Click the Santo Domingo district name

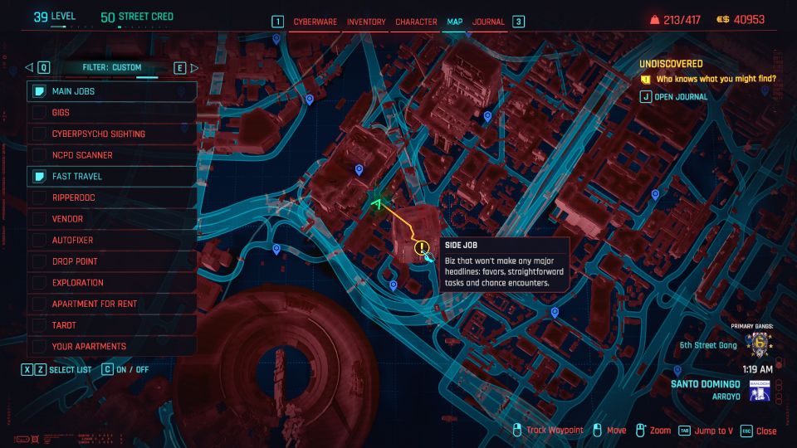click(706, 384)
